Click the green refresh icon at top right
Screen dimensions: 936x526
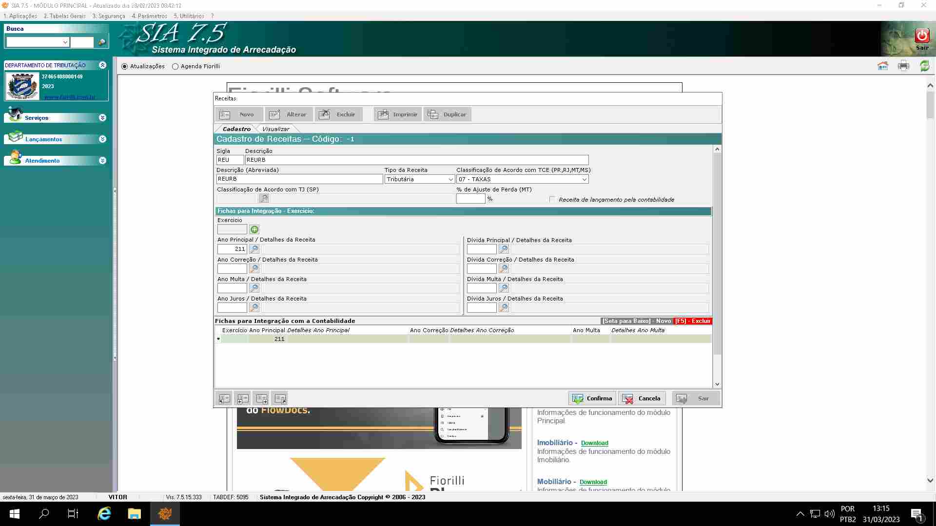coord(924,66)
